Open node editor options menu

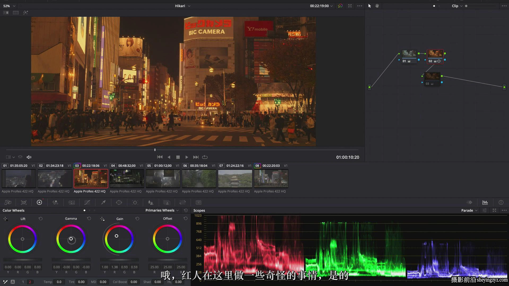click(504, 6)
